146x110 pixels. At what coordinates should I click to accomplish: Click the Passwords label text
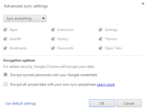point(65,48)
